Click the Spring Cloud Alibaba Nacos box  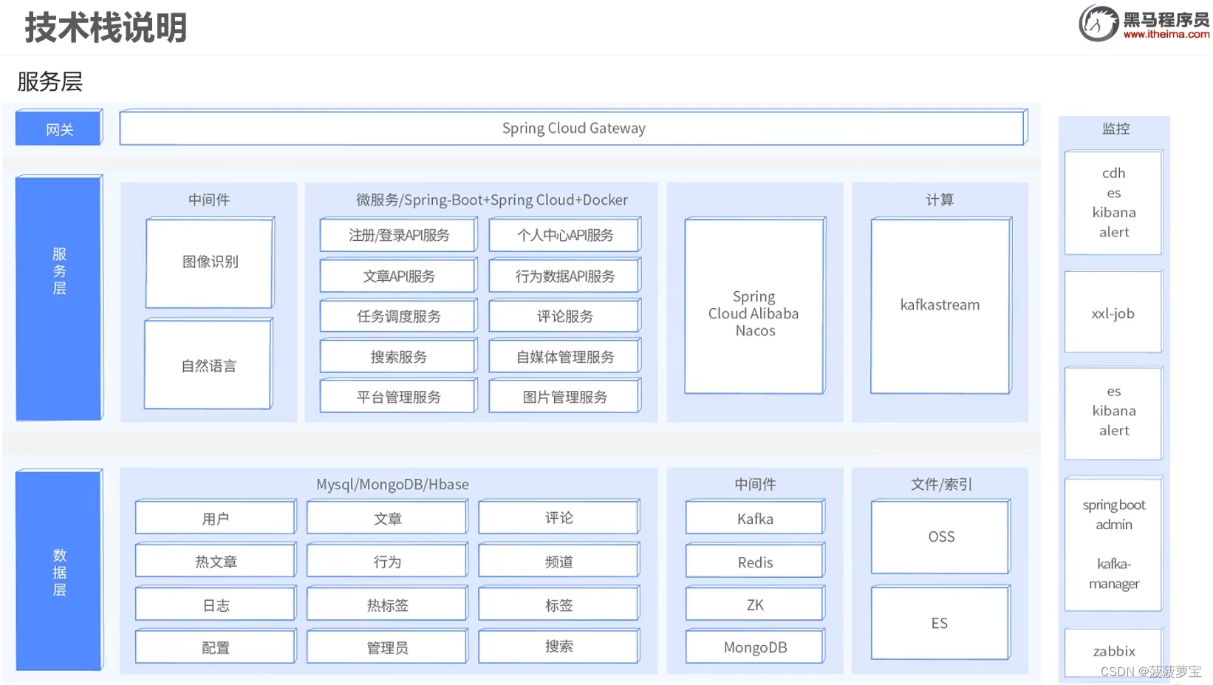tap(754, 306)
